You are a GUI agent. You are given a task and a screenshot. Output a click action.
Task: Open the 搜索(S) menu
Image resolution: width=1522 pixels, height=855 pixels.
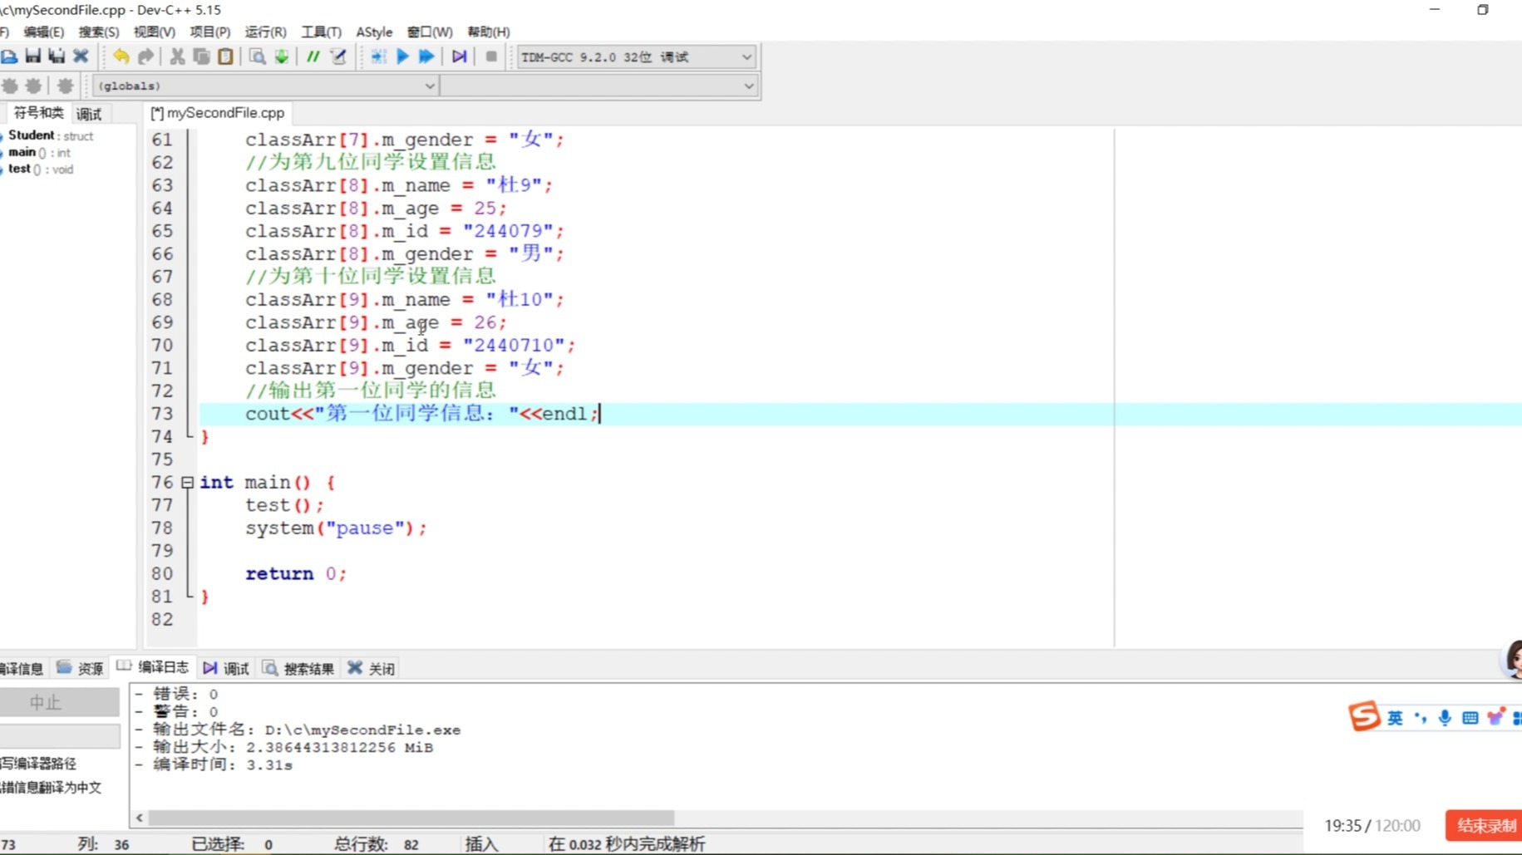[99, 32]
